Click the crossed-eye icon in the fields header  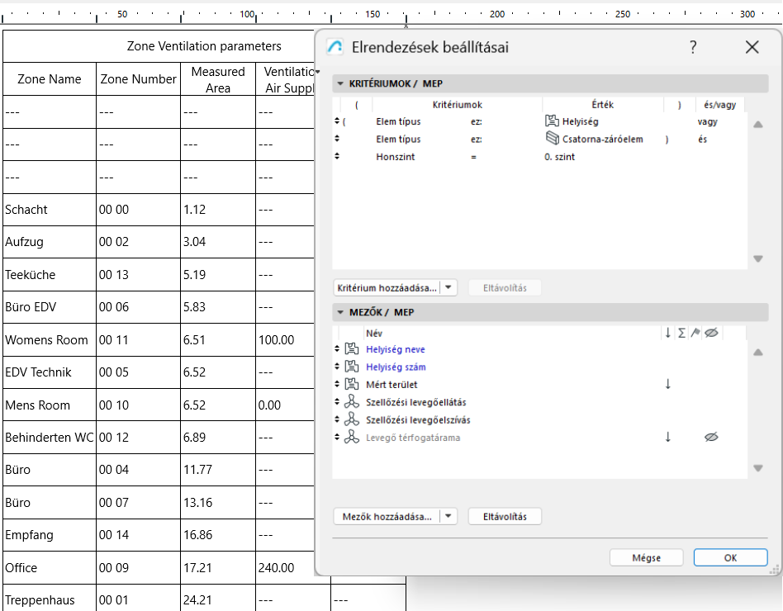point(712,333)
